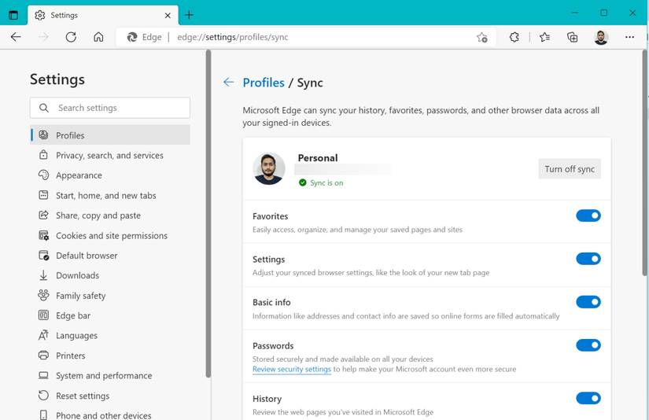Open the Extensions puzzle icon

click(514, 37)
